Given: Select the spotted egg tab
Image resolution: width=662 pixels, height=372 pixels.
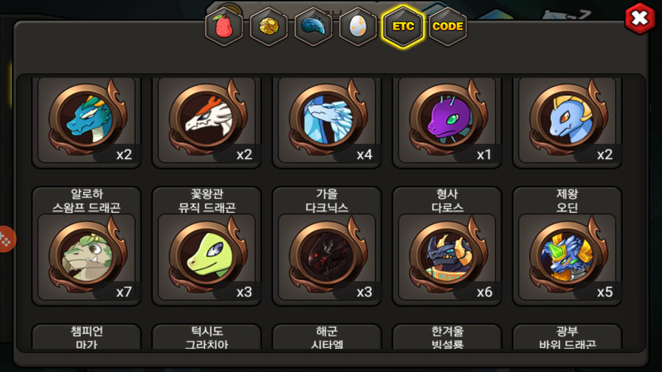Looking at the screenshot, I should tap(358, 27).
